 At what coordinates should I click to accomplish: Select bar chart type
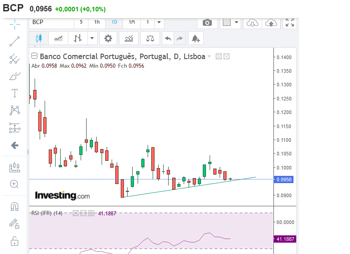(77, 39)
